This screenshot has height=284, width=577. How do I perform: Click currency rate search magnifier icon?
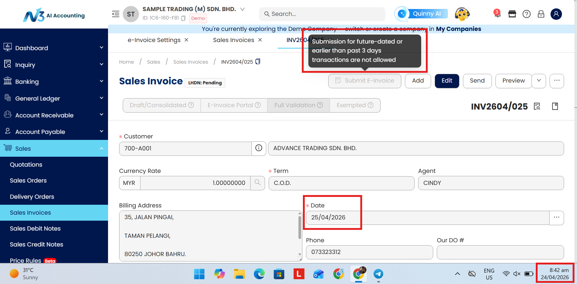(x=258, y=183)
